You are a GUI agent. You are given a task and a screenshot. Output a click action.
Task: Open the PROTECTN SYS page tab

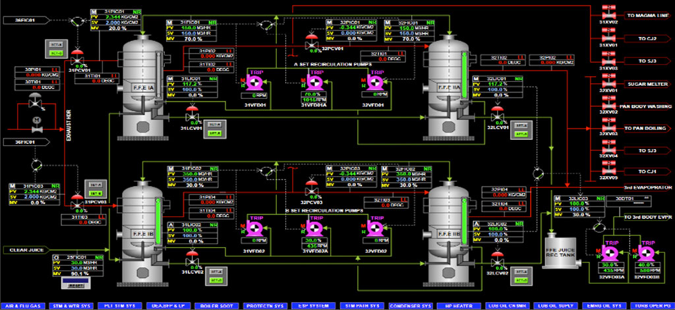(x=265, y=305)
